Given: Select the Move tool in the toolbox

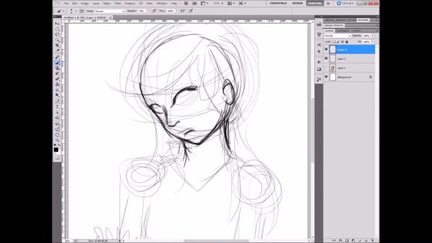Looking at the screenshot, I should click(57, 24).
